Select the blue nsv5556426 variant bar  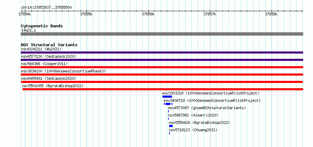pos(171,126)
